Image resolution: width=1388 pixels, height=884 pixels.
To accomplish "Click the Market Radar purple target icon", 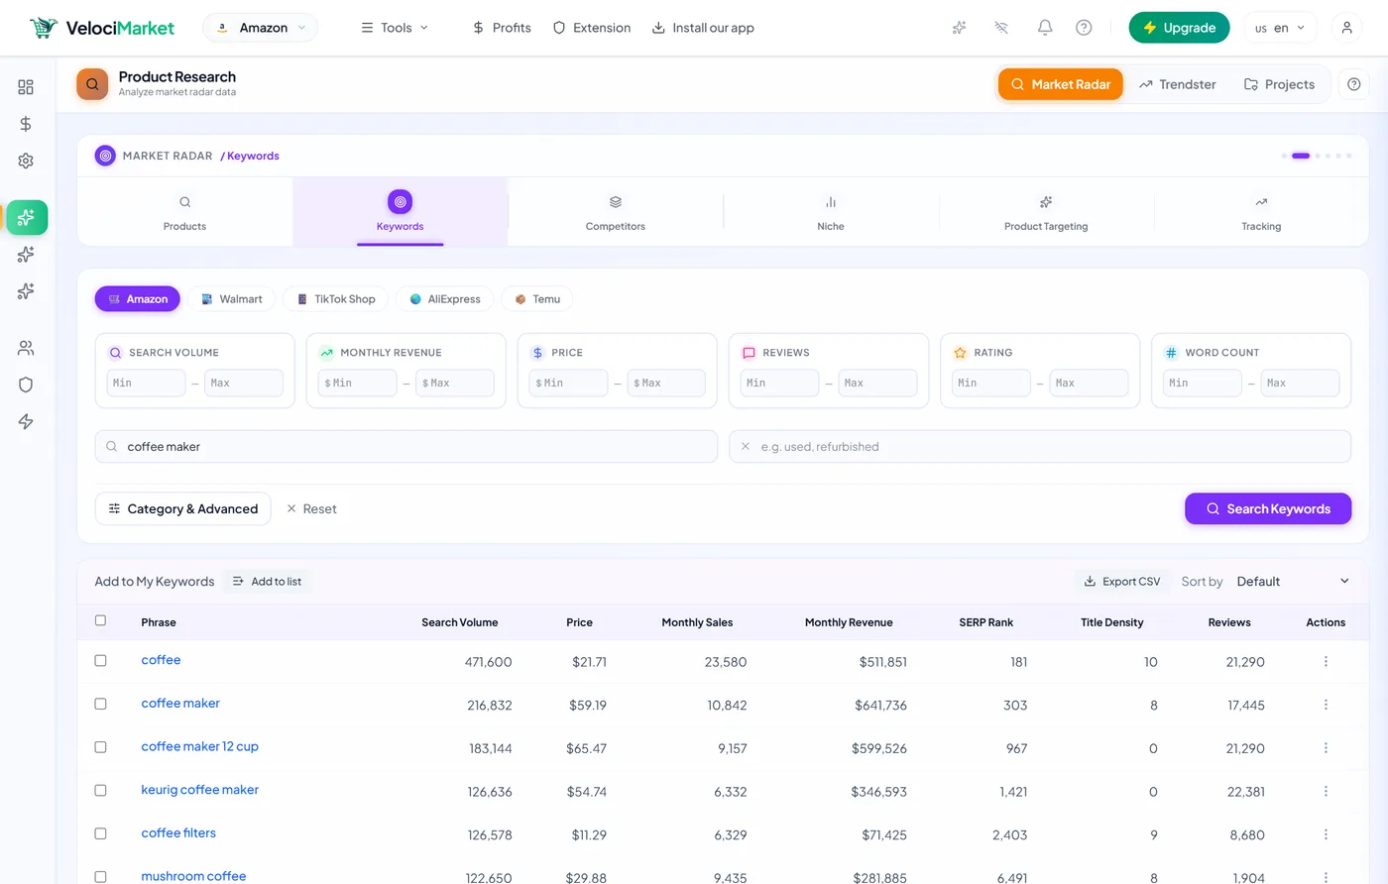I will (105, 156).
